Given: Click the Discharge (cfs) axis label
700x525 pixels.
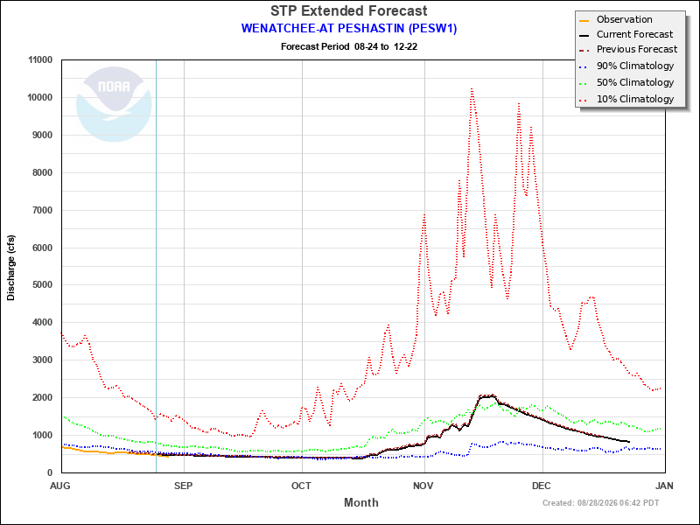Looking at the screenshot, I should (x=10, y=268).
